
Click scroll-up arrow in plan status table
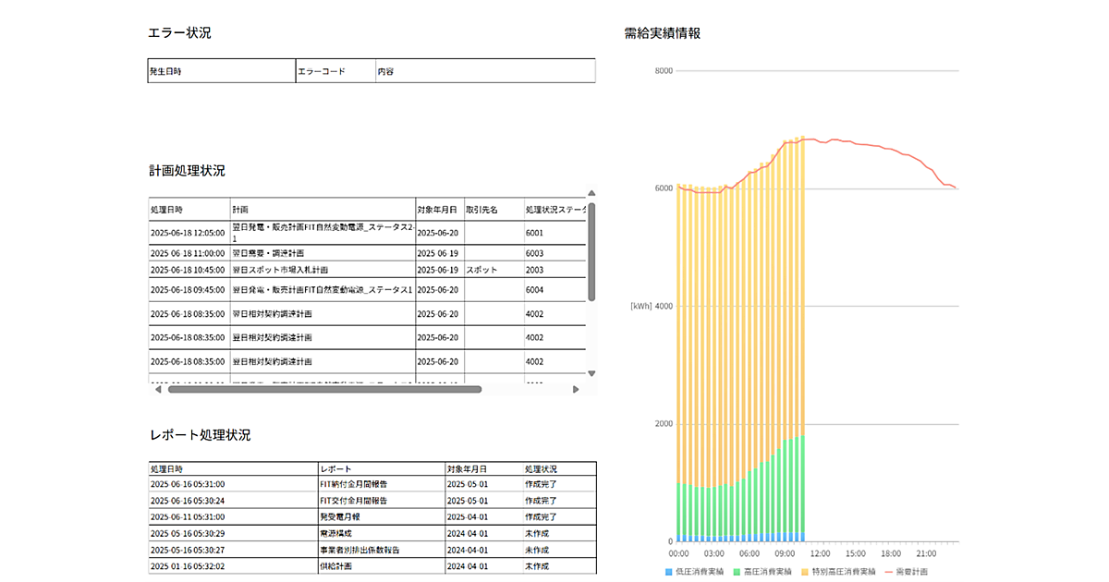591,193
